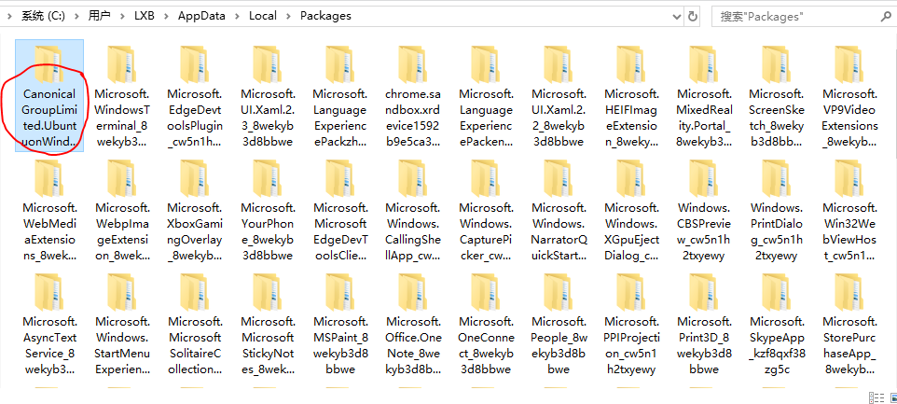Click "Microsoft.Windows.StartMenuExperien..." folder name
Image resolution: width=897 pixels, height=404 pixels.
coord(122,345)
